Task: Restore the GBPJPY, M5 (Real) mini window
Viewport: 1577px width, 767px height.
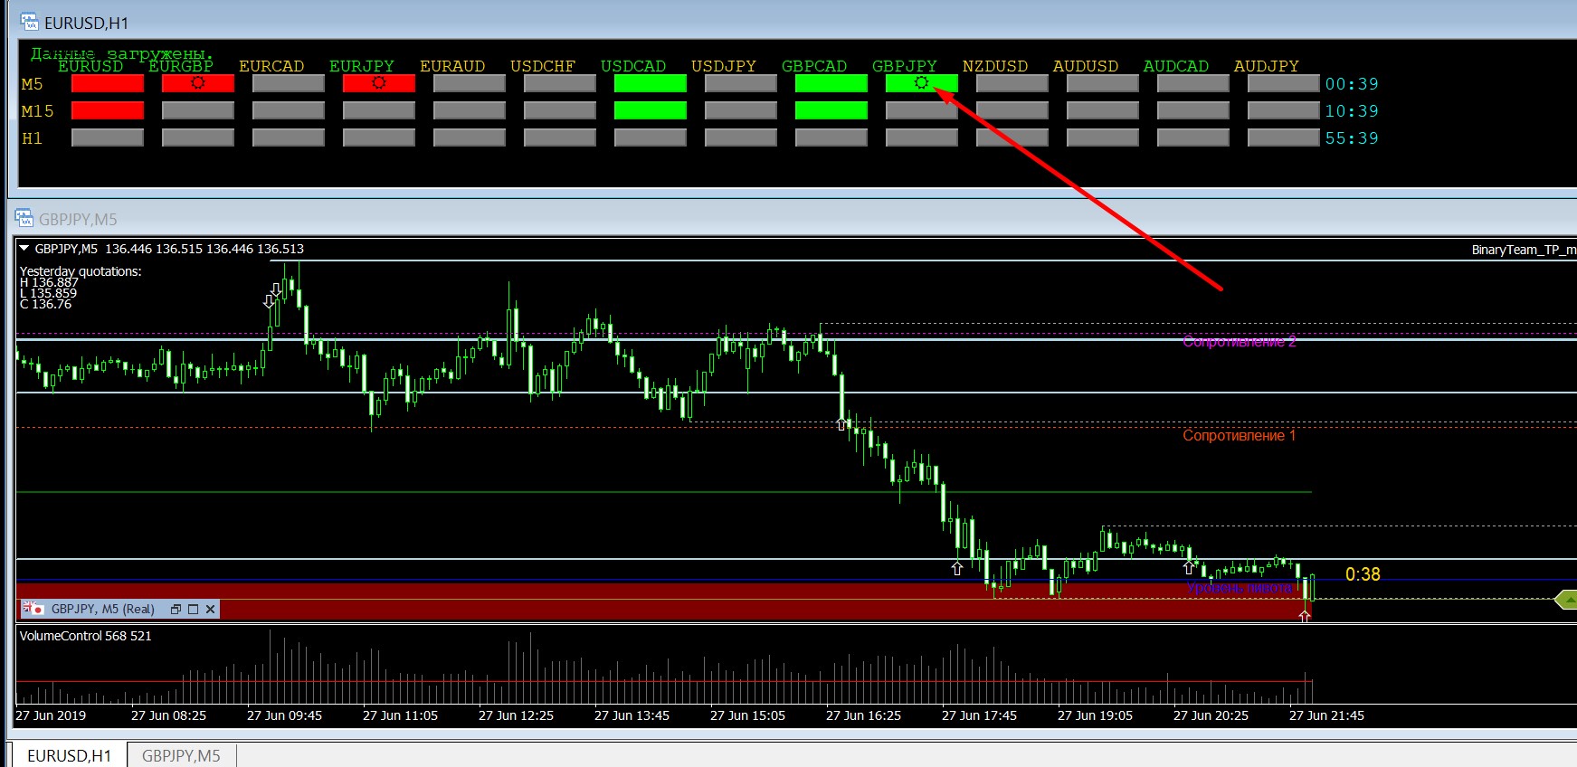Action: click(x=176, y=610)
